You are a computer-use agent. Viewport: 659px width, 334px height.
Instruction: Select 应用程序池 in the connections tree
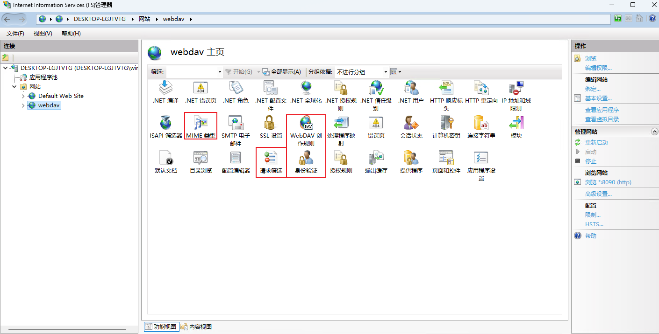tap(43, 77)
